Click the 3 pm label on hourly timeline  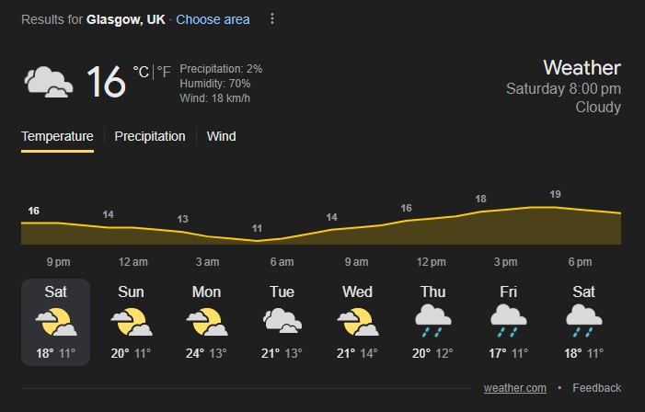coord(505,262)
